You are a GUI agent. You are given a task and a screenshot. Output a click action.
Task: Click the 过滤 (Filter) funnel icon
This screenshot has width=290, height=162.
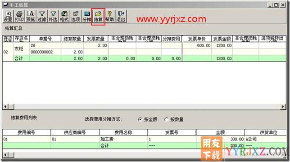click(x=41, y=16)
